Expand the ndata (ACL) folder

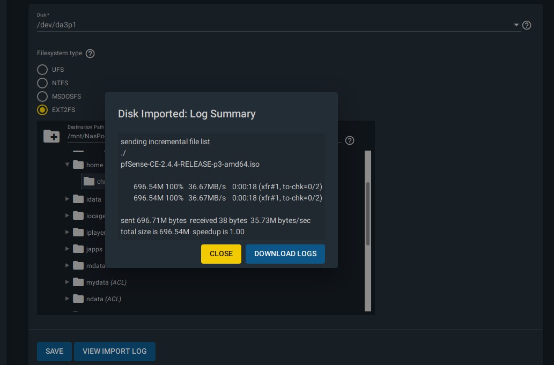[67, 299]
